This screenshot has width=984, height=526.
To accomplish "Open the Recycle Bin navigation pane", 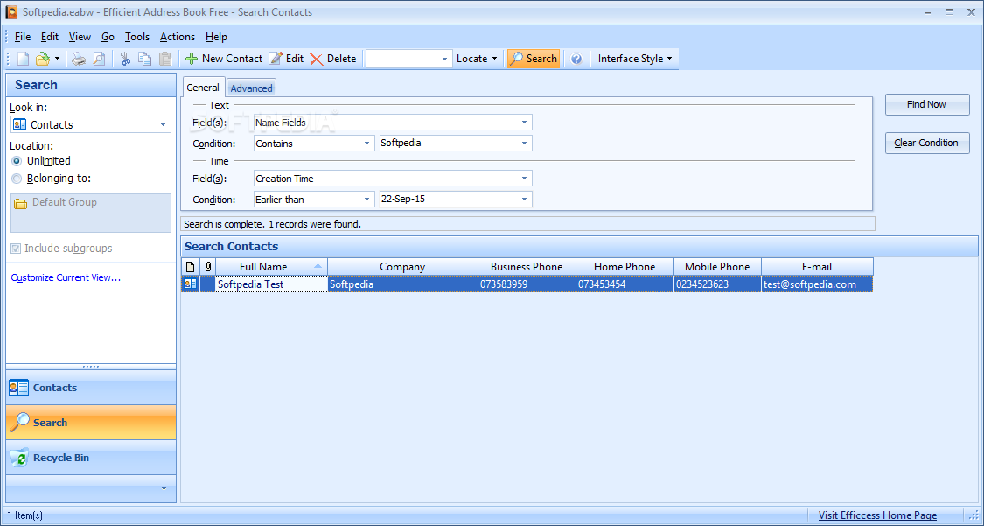I will (x=91, y=458).
